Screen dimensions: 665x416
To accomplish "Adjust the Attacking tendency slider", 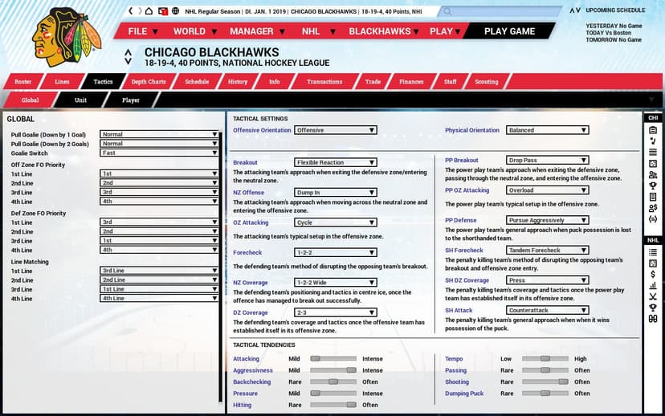I will 333,359.
